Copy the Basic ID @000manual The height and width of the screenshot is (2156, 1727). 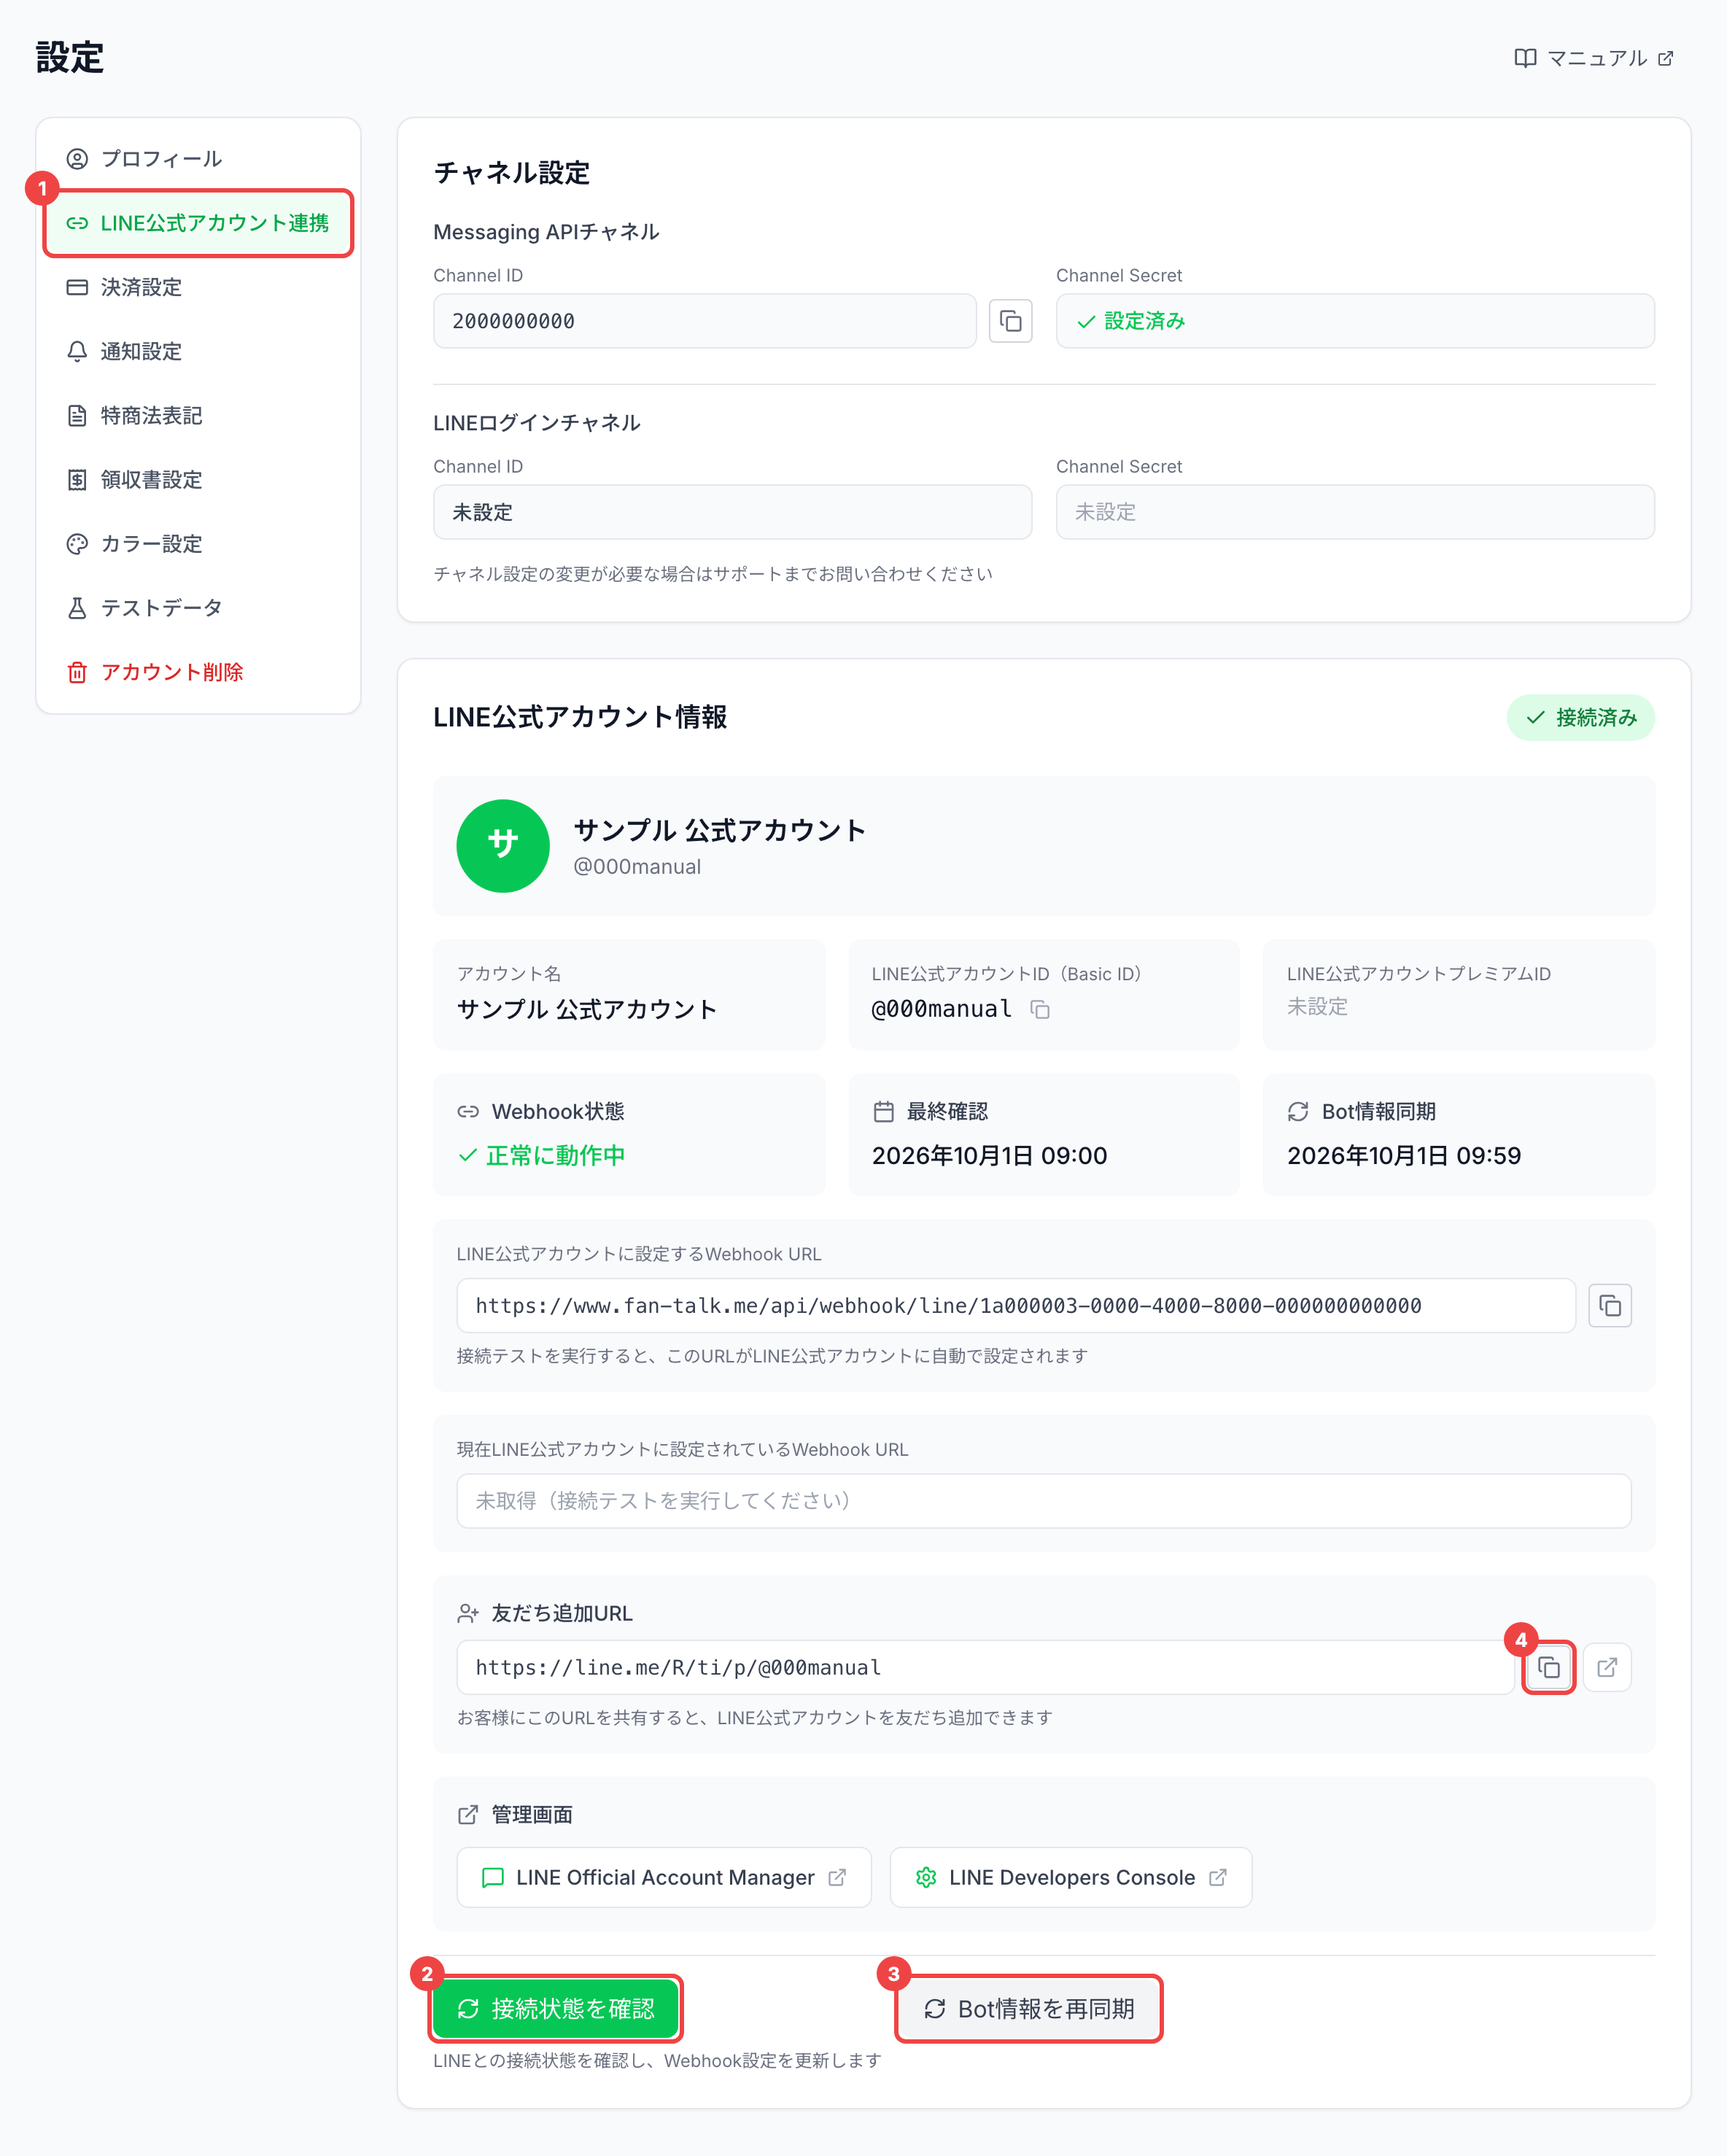coord(1040,1010)
